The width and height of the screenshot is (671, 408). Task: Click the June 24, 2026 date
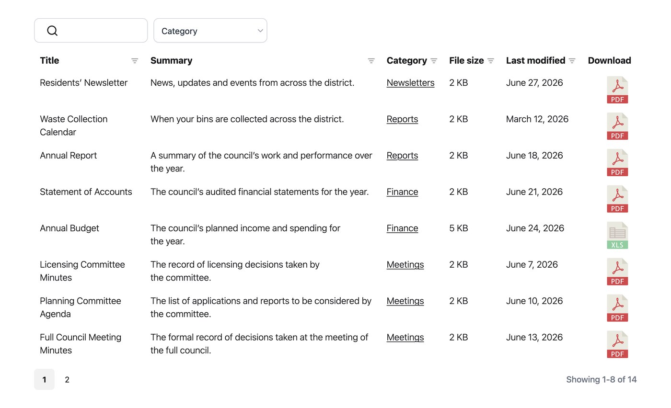click(x=535, y=228)
